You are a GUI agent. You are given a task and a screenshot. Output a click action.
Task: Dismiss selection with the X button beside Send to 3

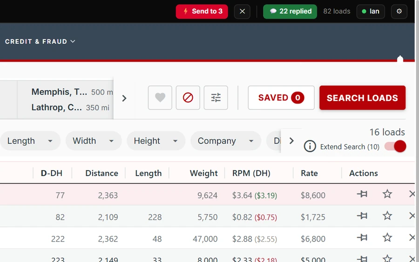click(242, 12)
